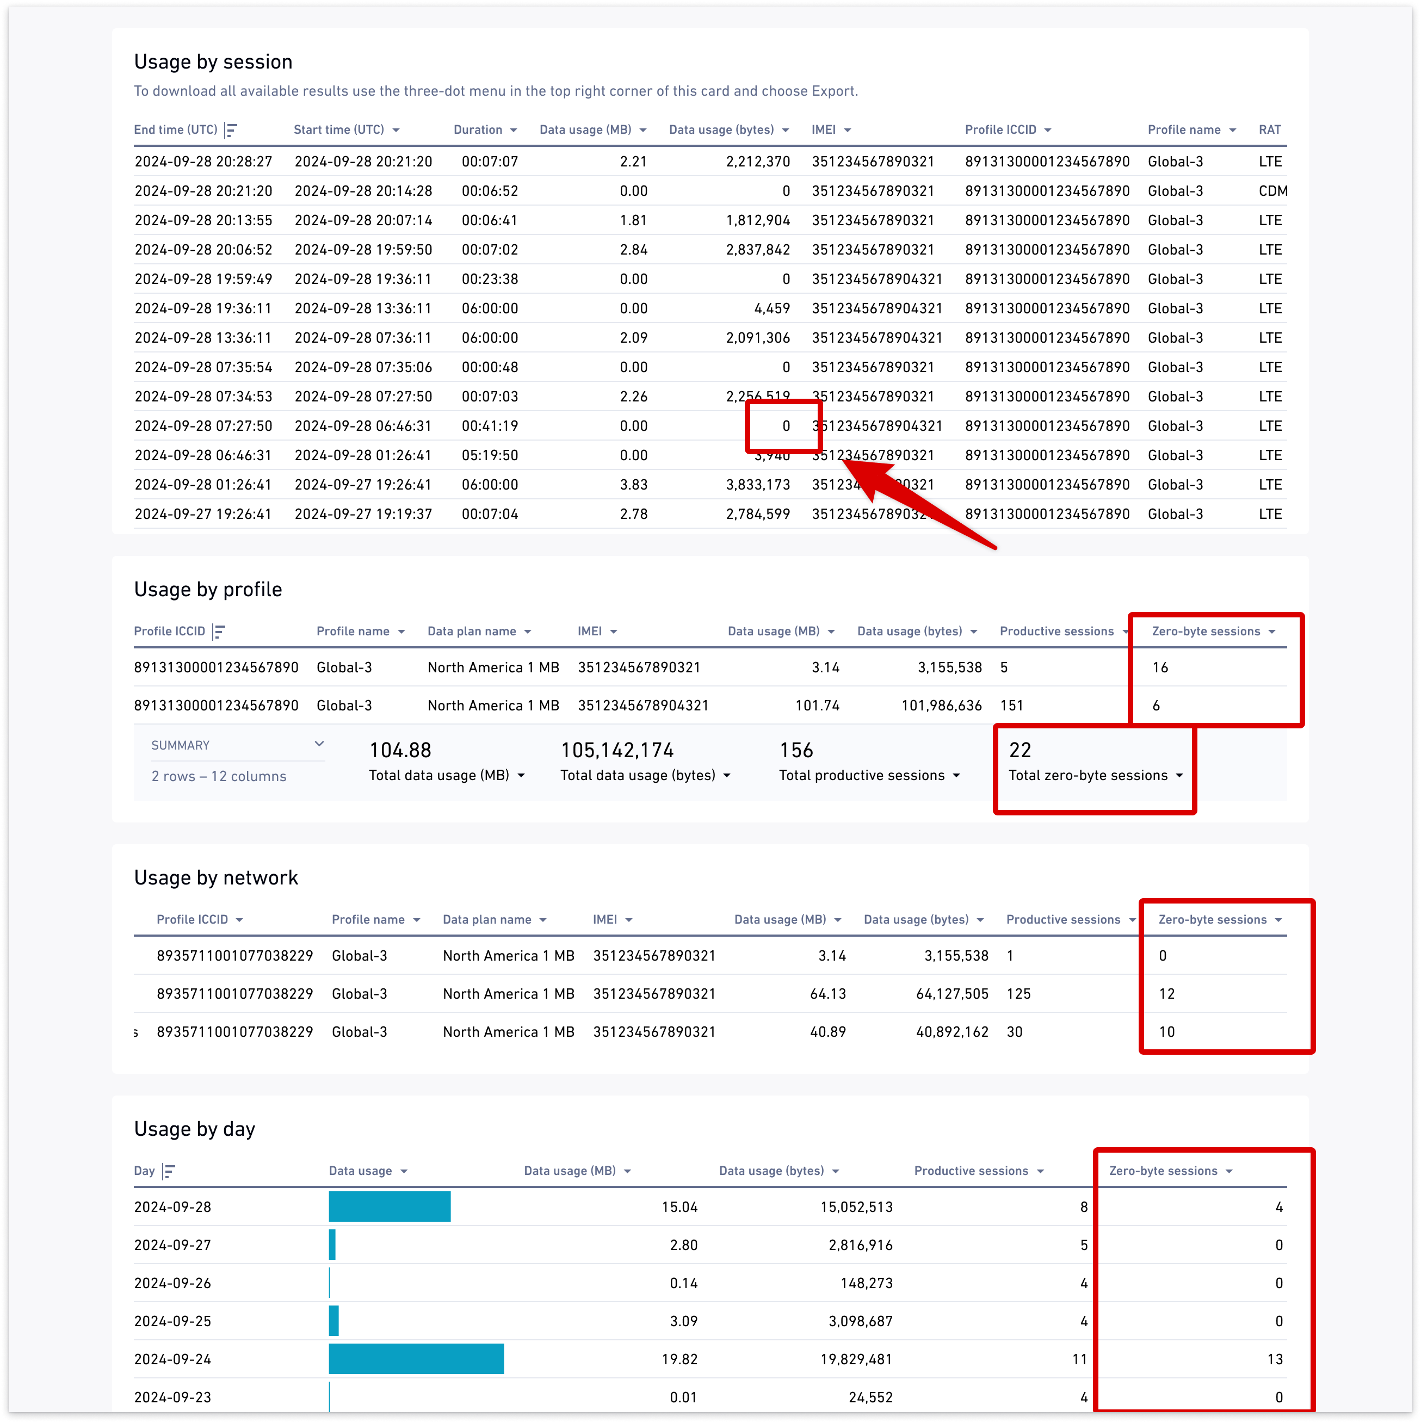
Task: Click summary total 105,142,174
Action: pos(617,751)
